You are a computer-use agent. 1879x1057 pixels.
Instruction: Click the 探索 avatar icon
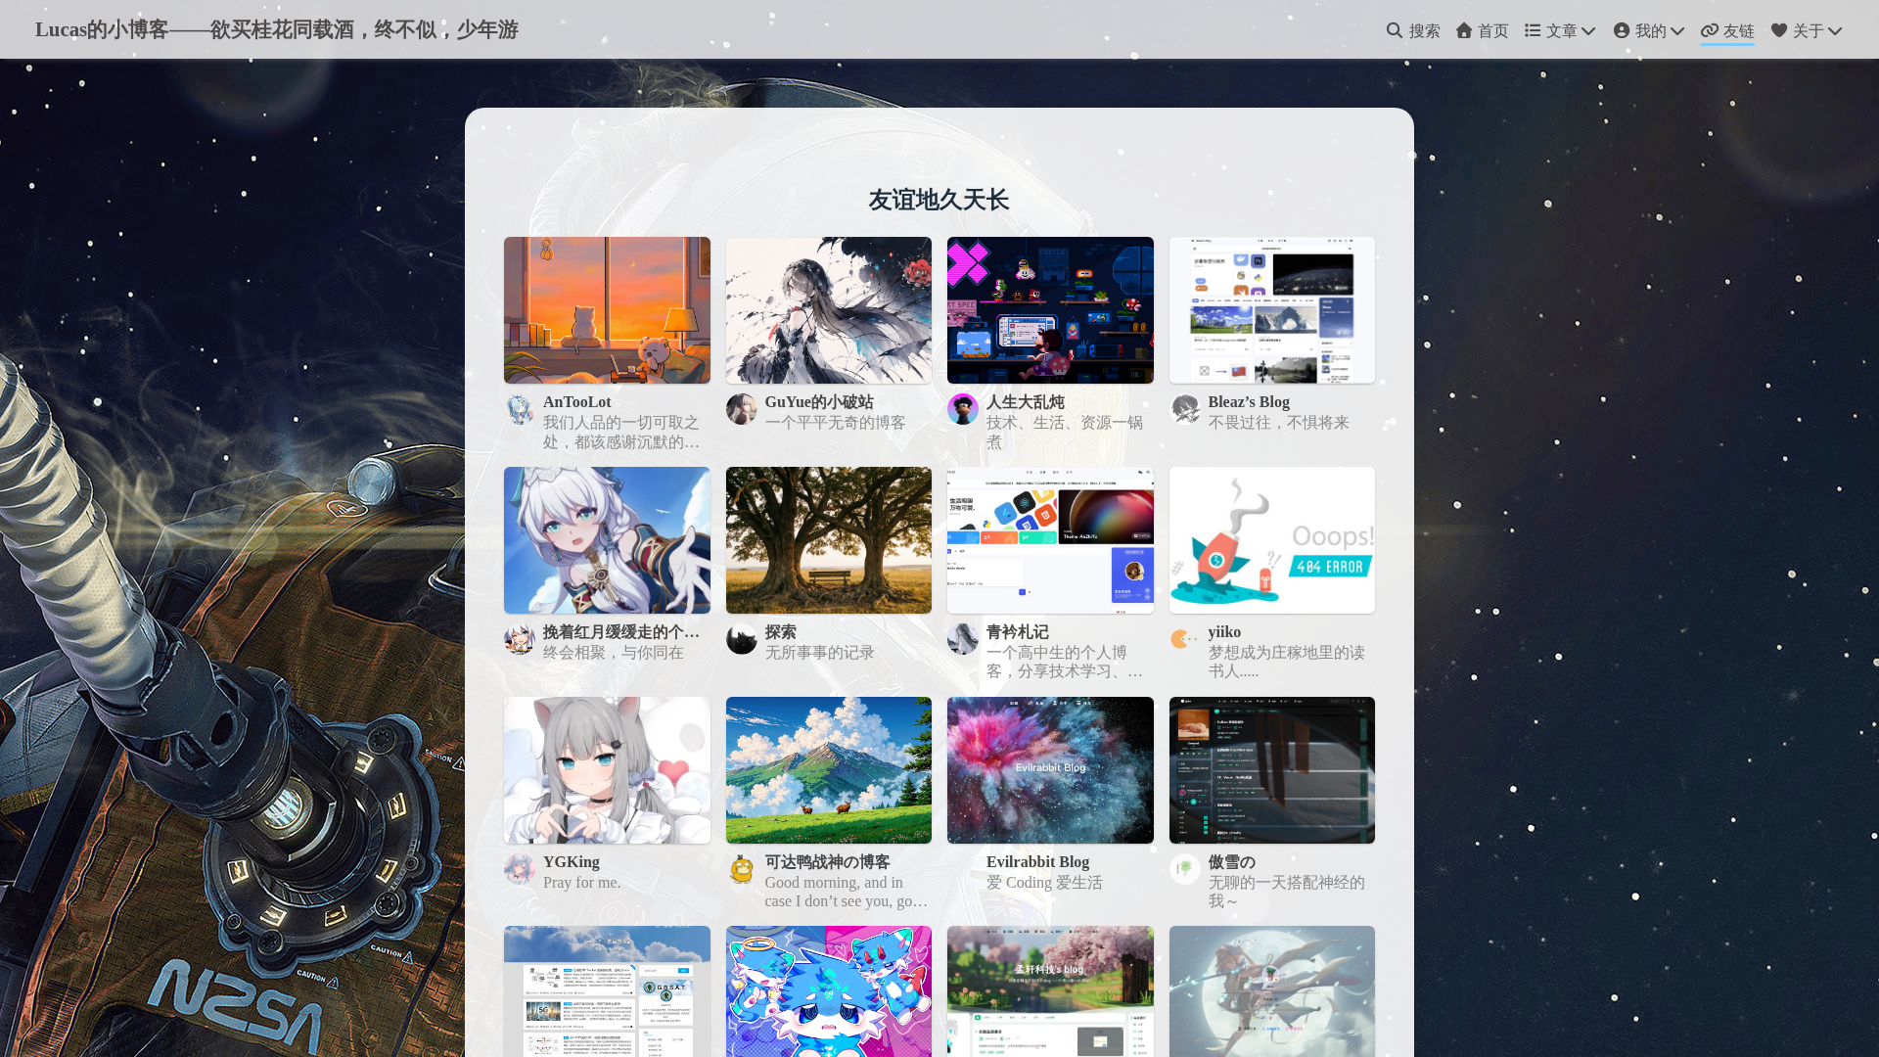point(742,639)
